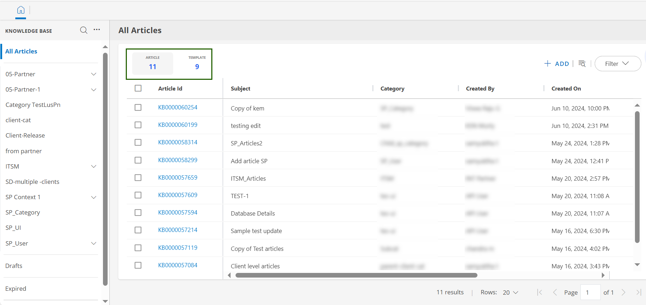
Task: Check the box for KB0000057594
Action: click(x=138, y=213)
